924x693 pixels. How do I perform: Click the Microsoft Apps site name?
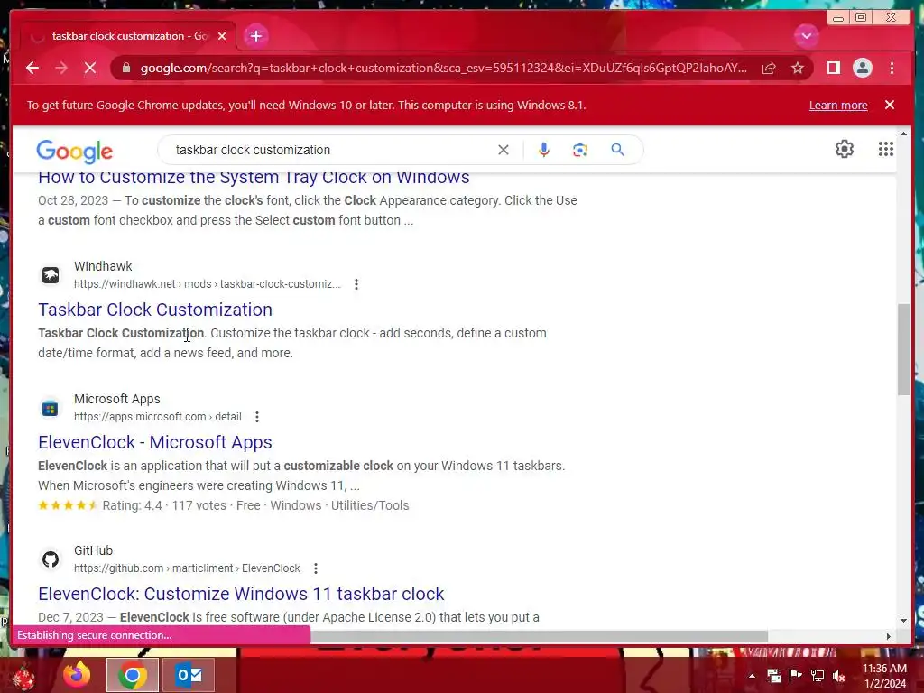116,399
